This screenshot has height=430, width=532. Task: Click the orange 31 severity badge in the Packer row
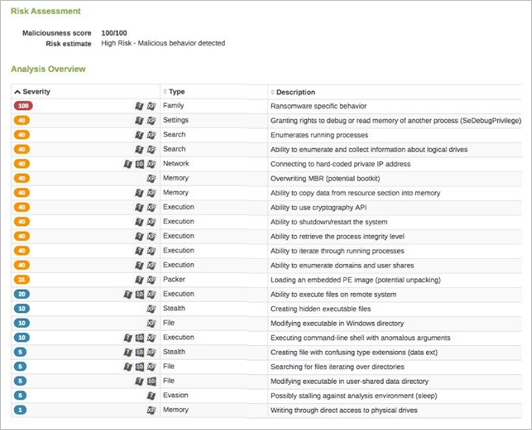click(22, 279)
